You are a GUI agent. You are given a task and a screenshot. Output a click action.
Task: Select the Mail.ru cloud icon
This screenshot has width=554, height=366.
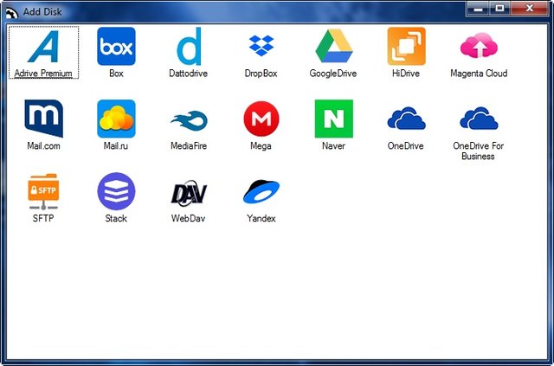[x=116, y=119]
